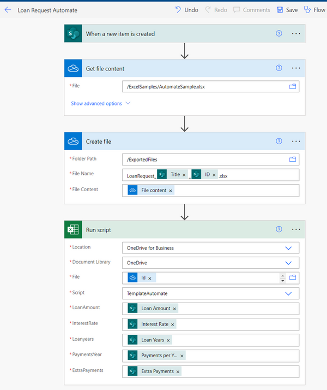
Task: Remove the Payments per Y... token
Action: pyautogui.click(x=182, y=356)
